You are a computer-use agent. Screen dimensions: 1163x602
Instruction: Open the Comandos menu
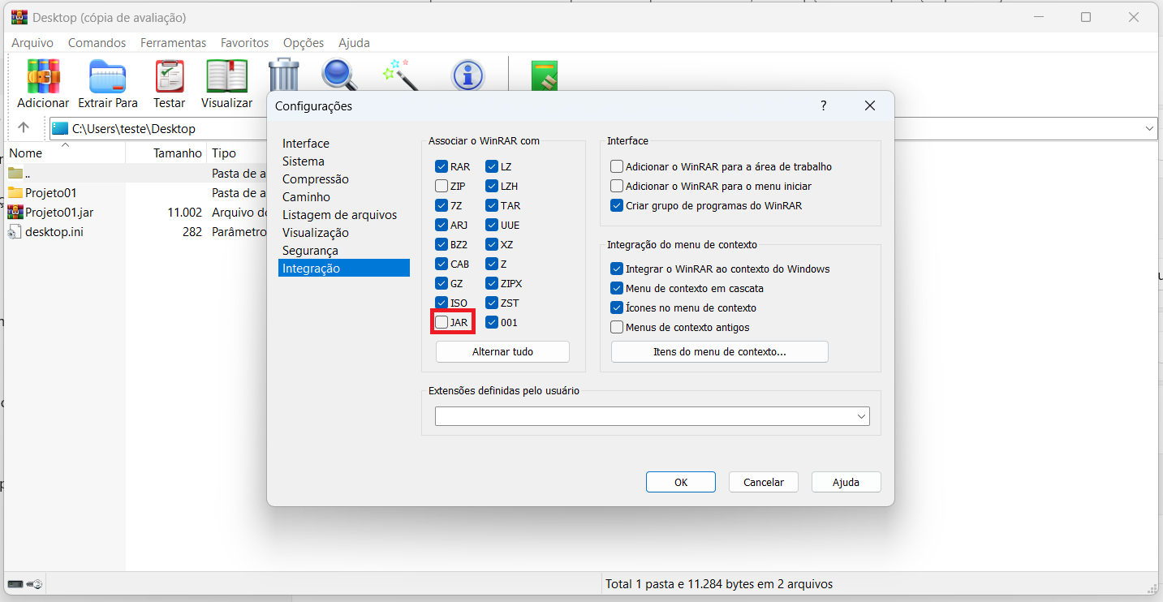pyautogui.click(x=97, y=43)
